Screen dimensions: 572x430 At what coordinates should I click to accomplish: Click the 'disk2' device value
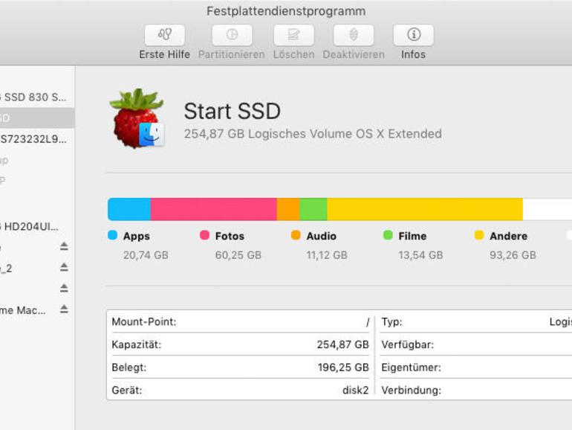[x=356, y=390]
